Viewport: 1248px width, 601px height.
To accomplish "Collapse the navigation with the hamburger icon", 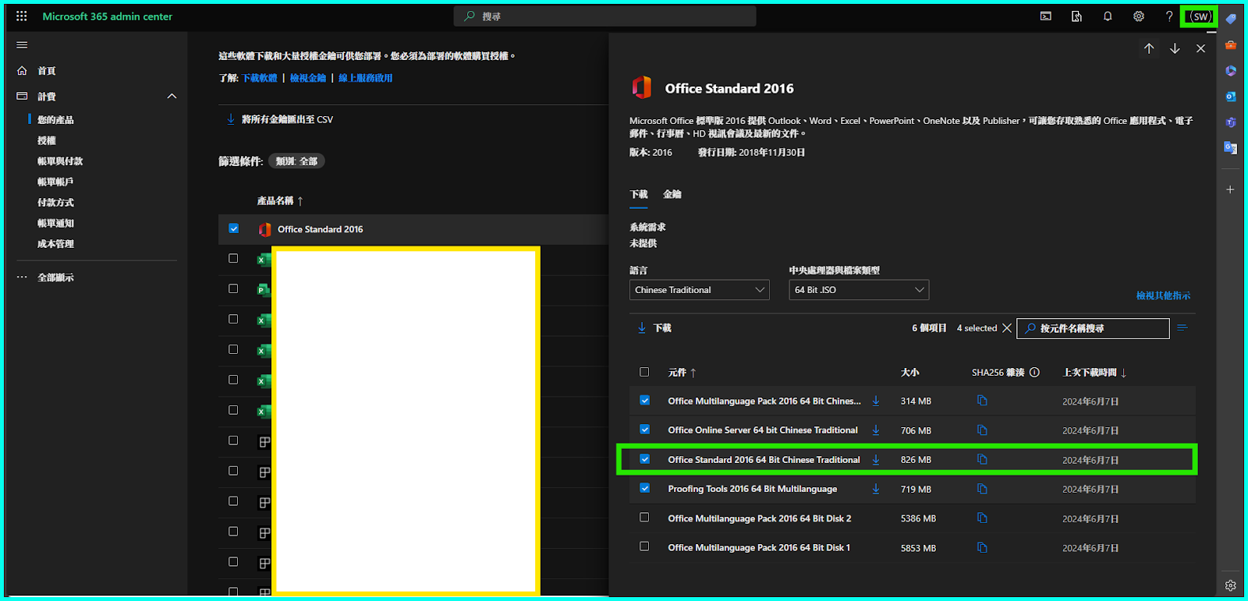I will [22, 44].
